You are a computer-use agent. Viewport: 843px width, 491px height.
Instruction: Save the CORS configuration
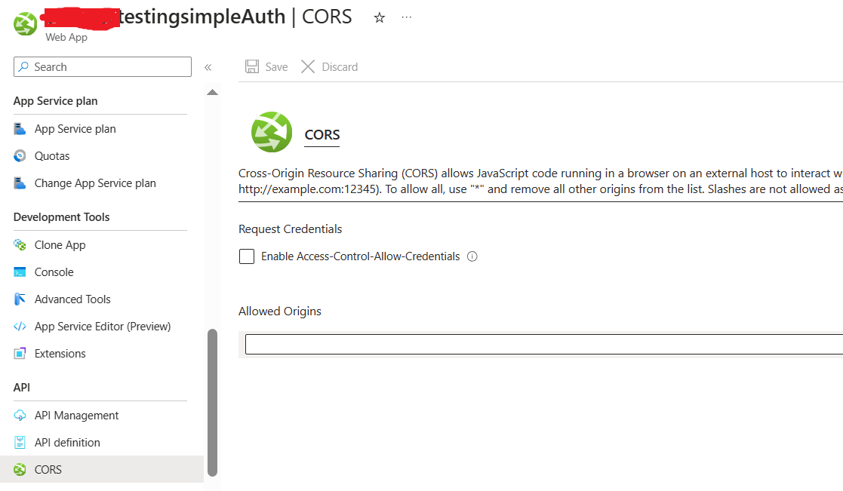(x=266, y=66)
